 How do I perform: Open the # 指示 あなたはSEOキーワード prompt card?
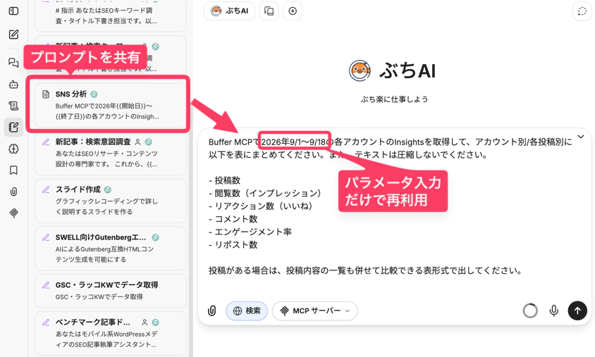[x=111, y=15]
